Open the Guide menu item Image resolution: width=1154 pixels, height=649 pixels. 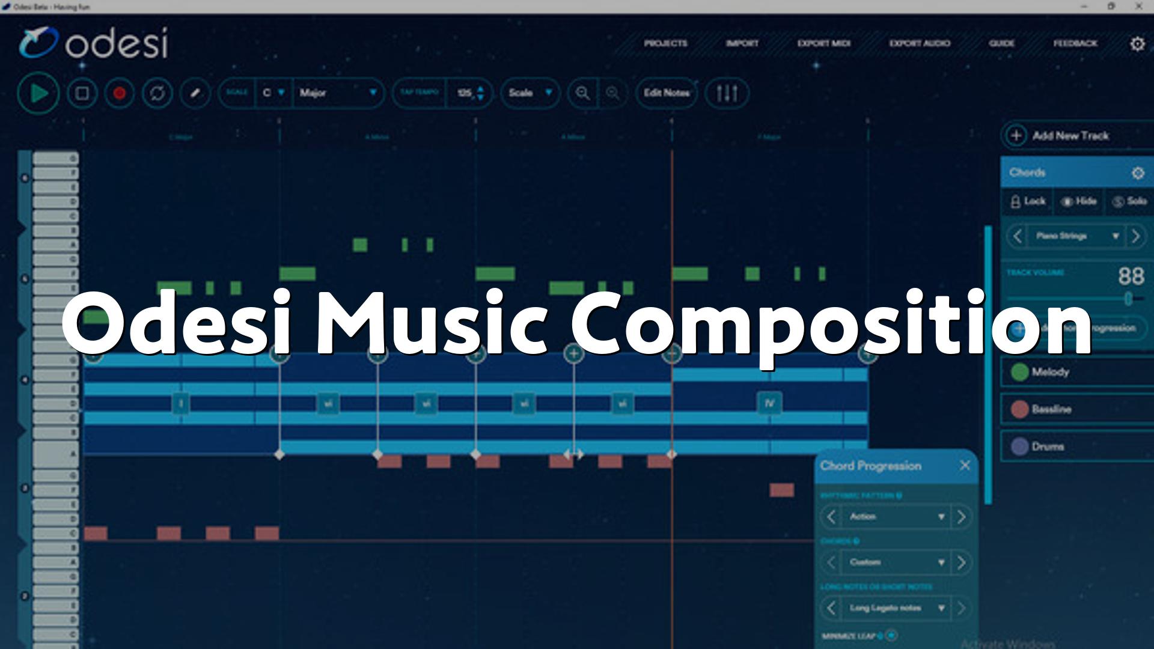pyautogui.click(x=1001, y=43)
